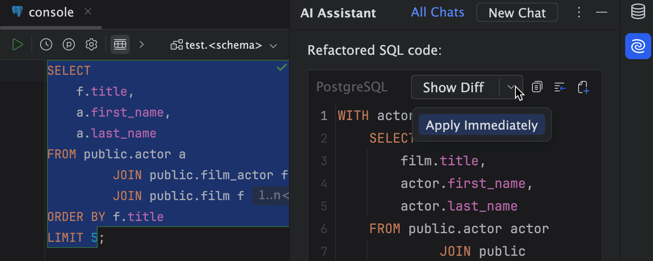Click the SELECT keyword in the editor

pos(69,70)
